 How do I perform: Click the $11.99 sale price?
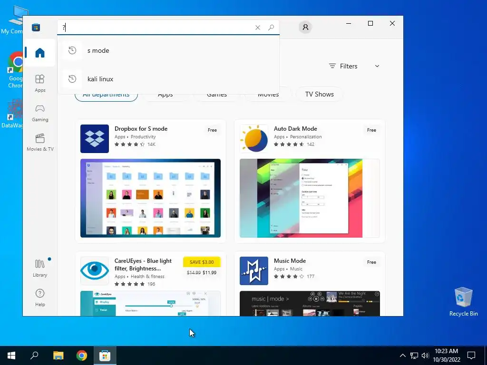(209, 272)
